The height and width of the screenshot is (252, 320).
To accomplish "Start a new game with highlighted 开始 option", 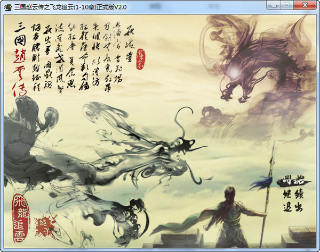I will click(293, 180).
